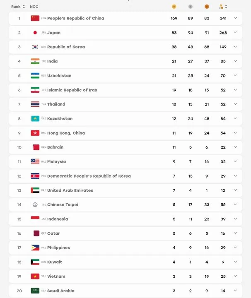Screen dimensions: 251x298
Task: Click the gold medal column icon
Action: [x=174, y=7]
